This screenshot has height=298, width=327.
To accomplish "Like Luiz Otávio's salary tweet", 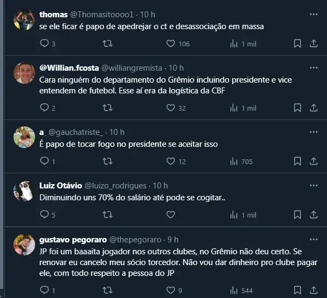I will pyautogui.click(x=171, y=215).
